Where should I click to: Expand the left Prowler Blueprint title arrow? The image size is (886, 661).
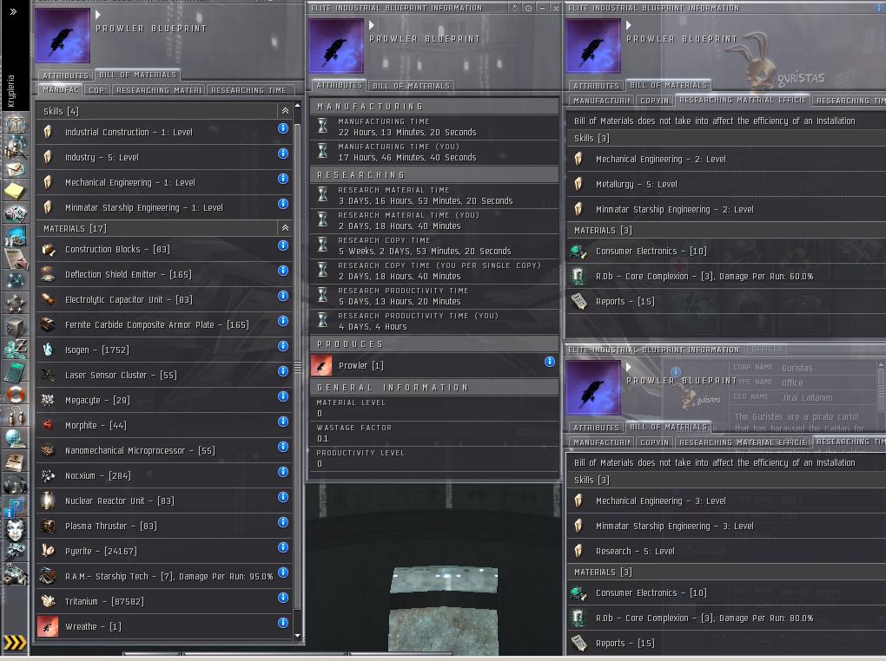tap(98, 15)
